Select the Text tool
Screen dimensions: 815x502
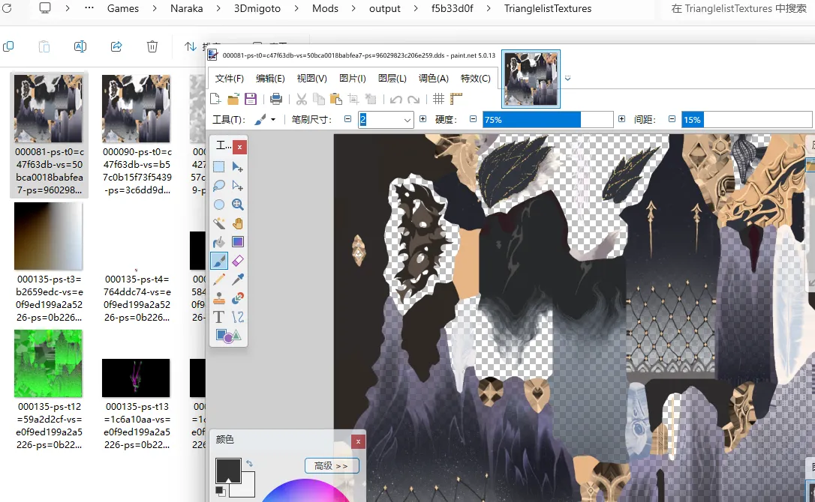point(219,317)
